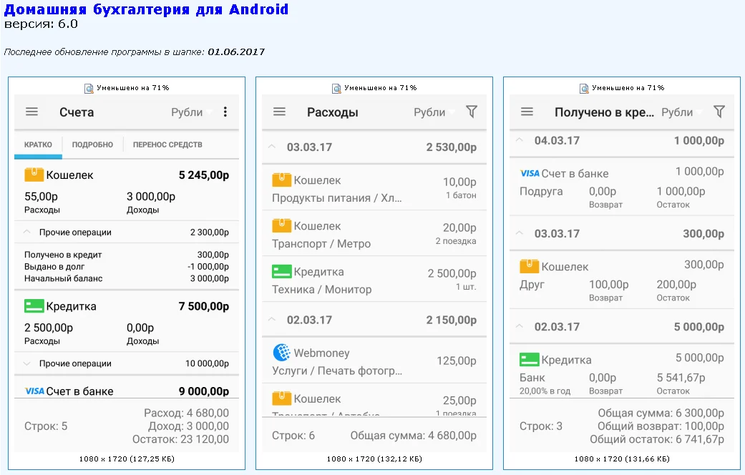Click filter funnel in Получено в кредит screen
Screen dimensions: 745x475
click(x=719, y=112)
